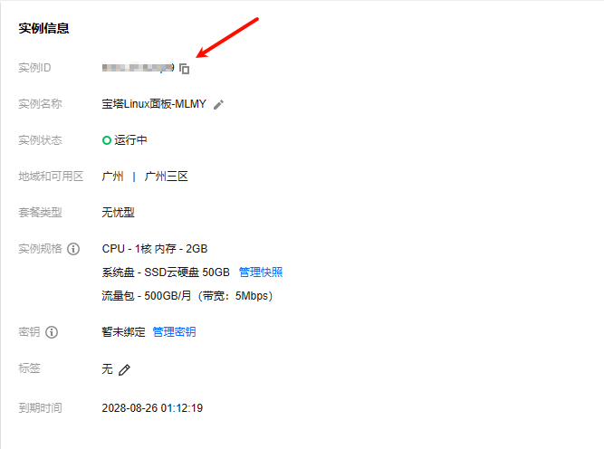The width and height of the screenshot is (604, 449).
Task: Copy the instance ID with the copy icon
Action: 185,69
